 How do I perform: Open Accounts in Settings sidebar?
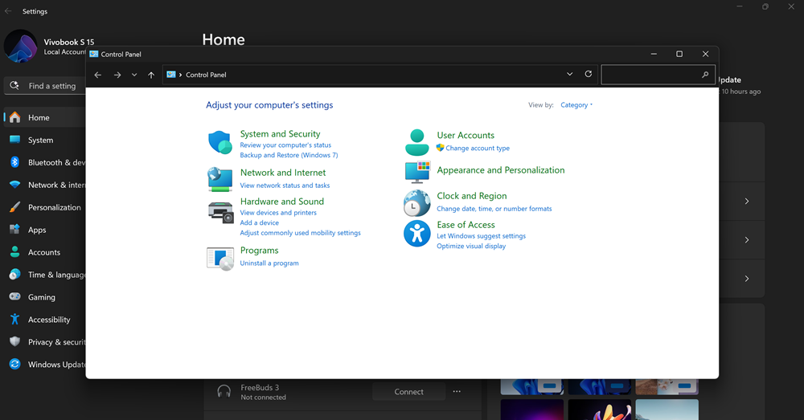pyautogui.click(x=44, y=252)
